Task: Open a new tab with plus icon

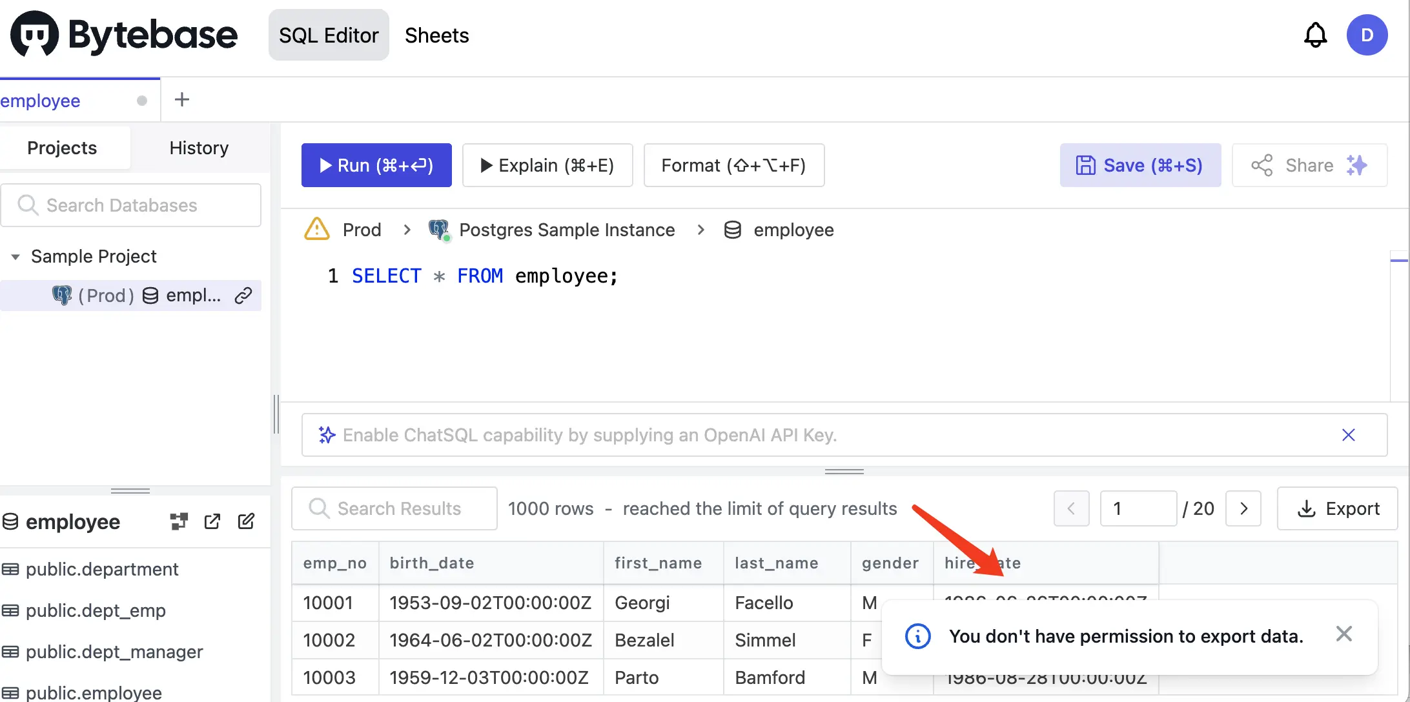Action: [x=182, y=99]
